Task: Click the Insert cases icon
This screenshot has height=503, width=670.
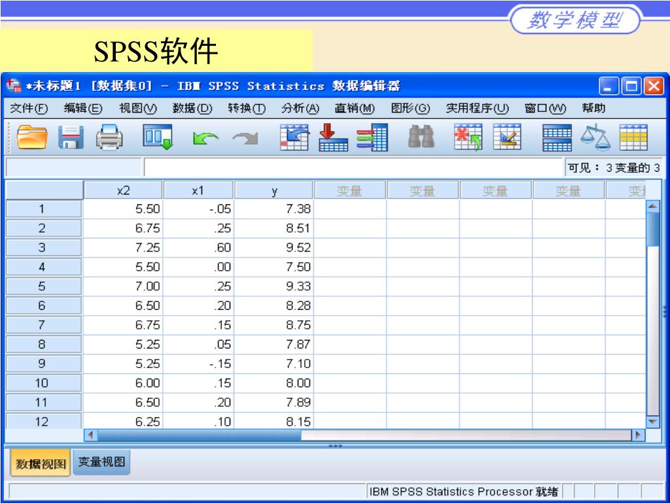Action: click(x=468, y=138)
